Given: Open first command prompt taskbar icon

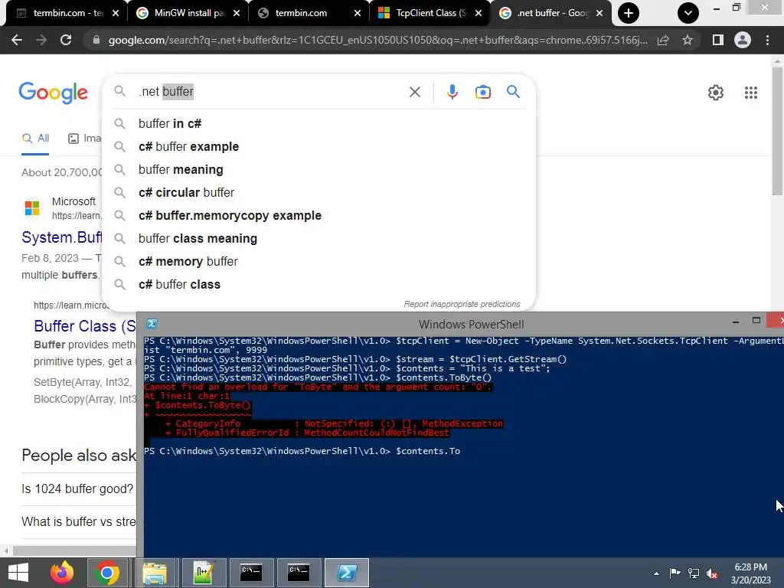Looking at the screenshot, I should point(251,573).
